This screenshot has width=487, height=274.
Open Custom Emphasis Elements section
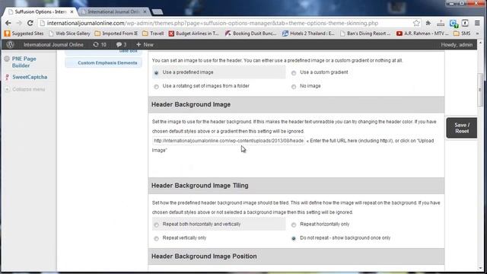(x=103, y=62)
